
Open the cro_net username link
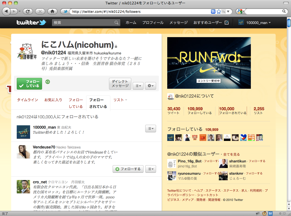(x=40, y=182)
